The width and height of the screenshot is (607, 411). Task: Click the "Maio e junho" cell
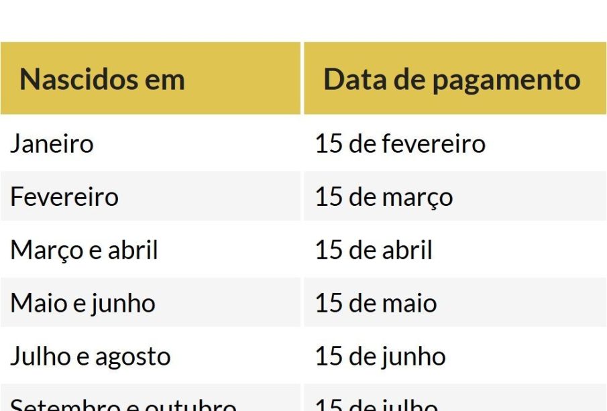pos(82,303)
